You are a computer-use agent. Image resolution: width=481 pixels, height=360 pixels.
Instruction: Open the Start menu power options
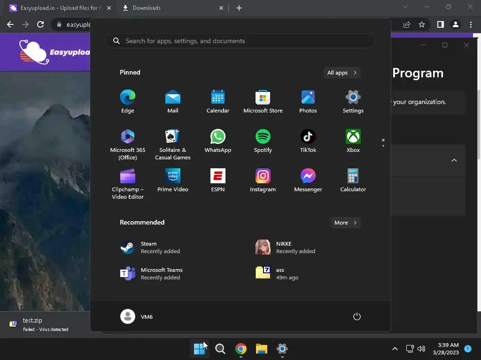click(357, 316)
